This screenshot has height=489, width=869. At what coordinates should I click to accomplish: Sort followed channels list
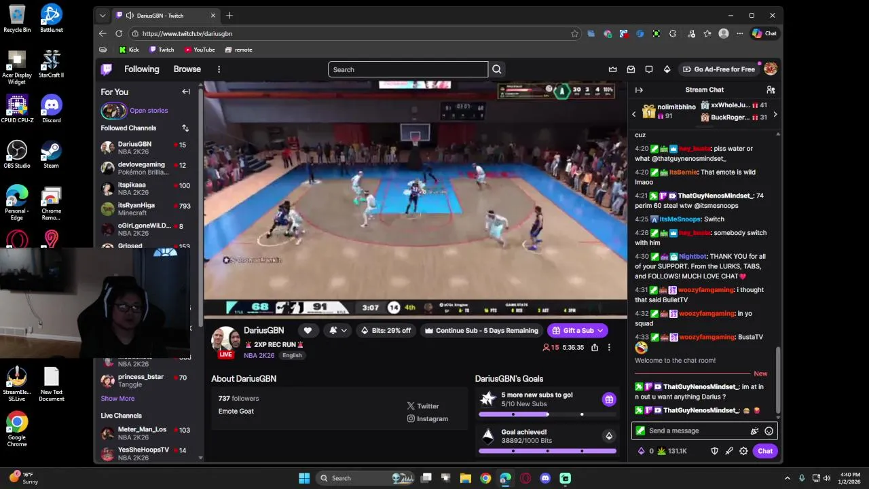[x=185, y=128]
